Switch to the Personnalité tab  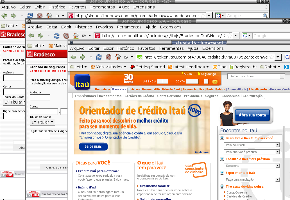click(x=151, y=89)
